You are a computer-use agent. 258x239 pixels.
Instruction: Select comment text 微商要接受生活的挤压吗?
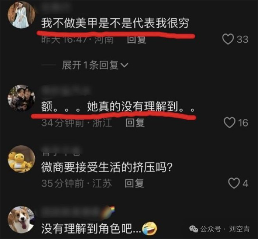coord(107,167)
